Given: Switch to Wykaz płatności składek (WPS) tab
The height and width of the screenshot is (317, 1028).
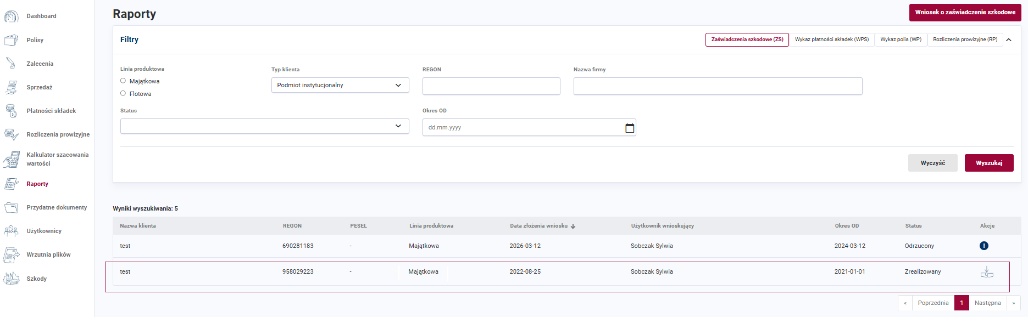Looking at the screenshot, I should tap(831, 39).
